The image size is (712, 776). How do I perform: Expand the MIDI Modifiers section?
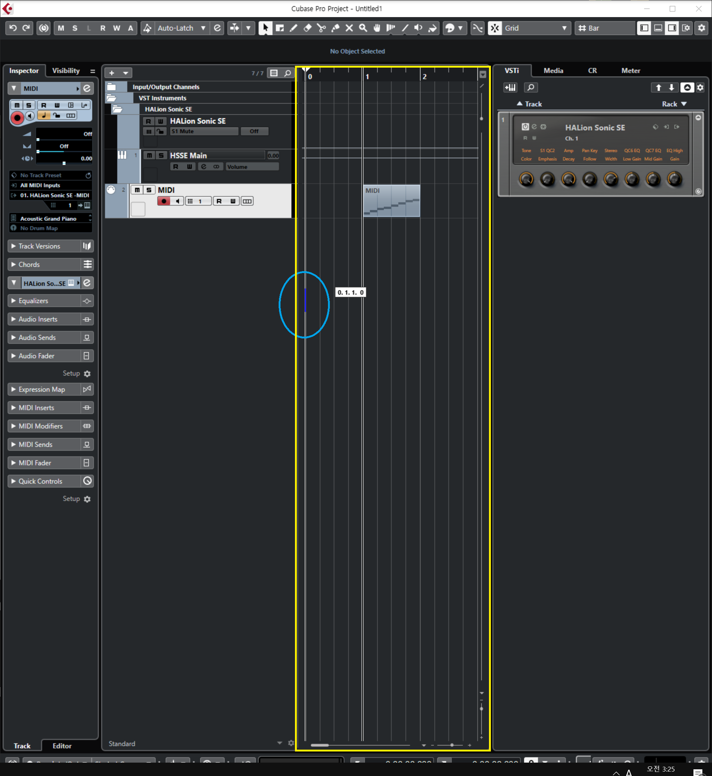click(43, 426)
